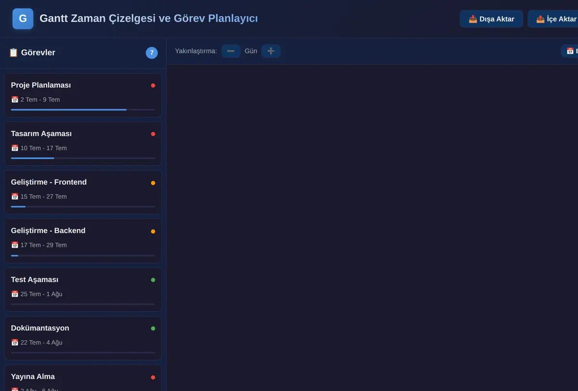This screenshot has height=391, width=578.
Task: Select the Tasarım Aşaması task
Action: point(83,144)
